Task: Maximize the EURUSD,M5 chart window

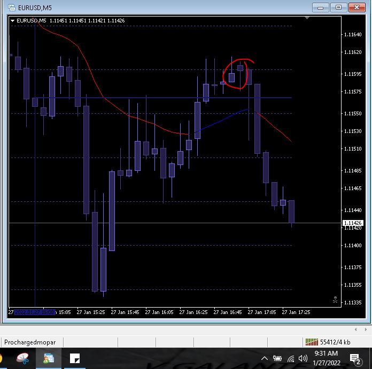Action: pos(338,7)
